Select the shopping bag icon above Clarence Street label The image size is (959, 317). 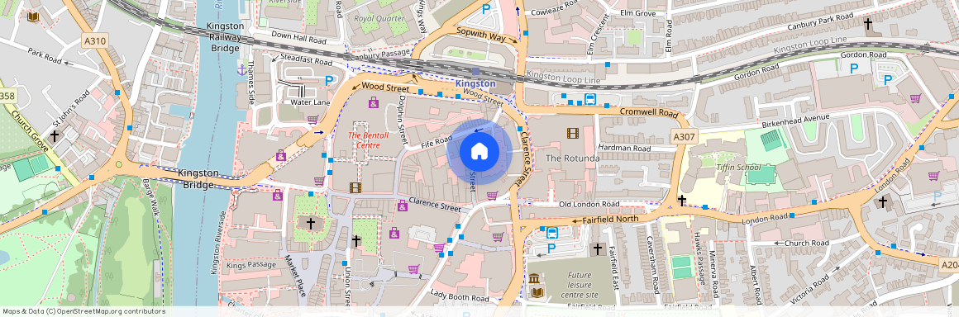coord(402,206)
